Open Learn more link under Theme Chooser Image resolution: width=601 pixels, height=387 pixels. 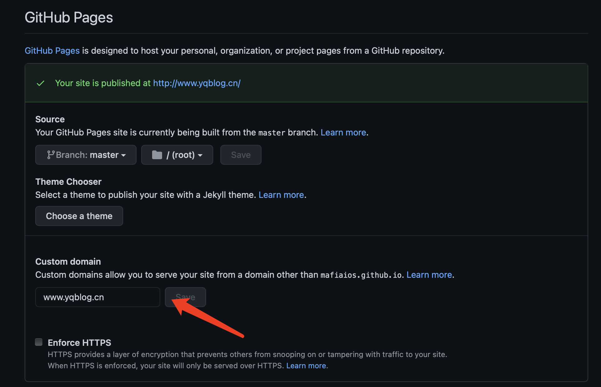(281, 195)
